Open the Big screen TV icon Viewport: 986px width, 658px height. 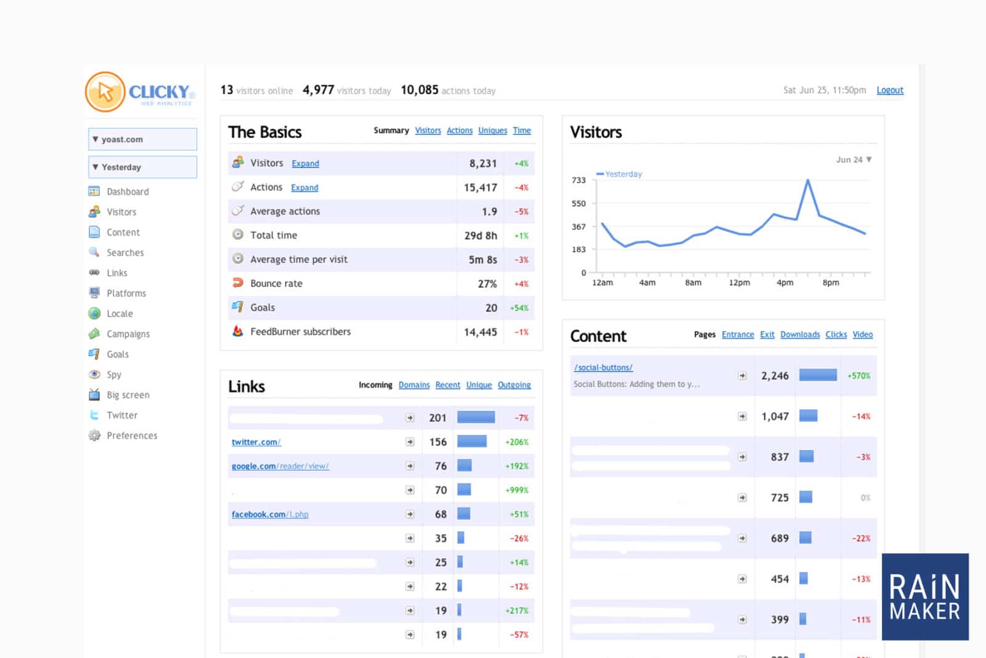pos(94,395)
